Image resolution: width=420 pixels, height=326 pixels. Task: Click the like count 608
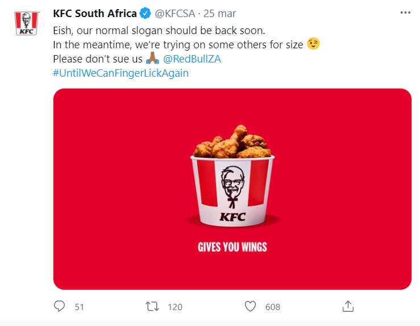[x=273, y=307]
